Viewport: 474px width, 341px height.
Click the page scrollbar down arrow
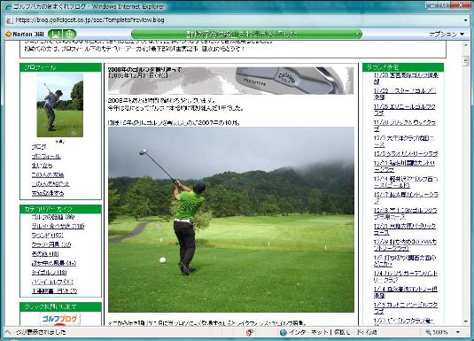coord(466,322)
